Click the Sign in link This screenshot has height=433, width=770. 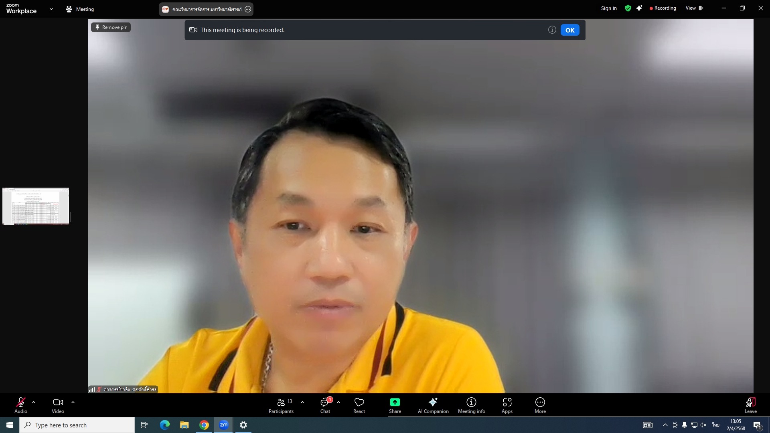click(x=608, y=8)
